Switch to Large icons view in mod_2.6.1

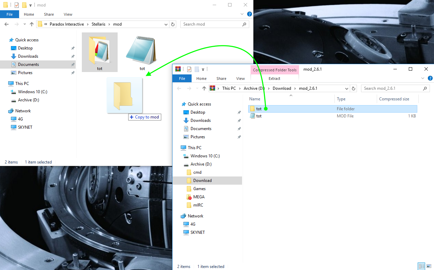pos(429,266)
